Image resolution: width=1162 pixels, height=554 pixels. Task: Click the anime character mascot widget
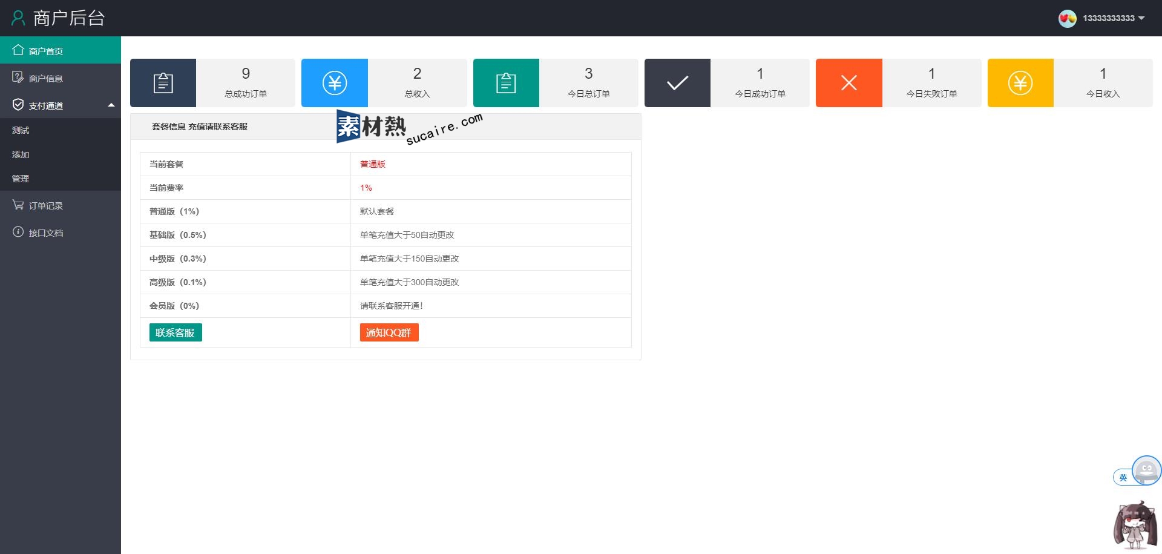[x=1136, y=524]
